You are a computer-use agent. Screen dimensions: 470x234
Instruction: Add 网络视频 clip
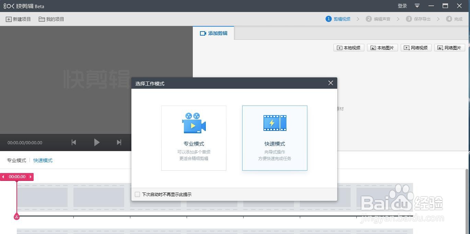click(x=416, y=48)
